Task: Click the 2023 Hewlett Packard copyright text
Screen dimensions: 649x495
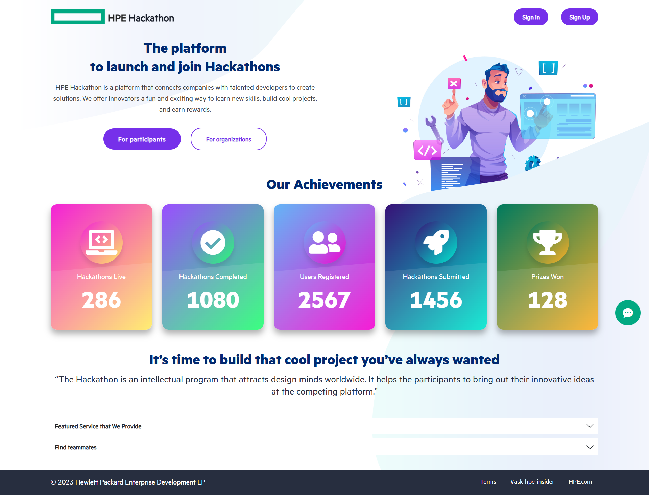Action: coord(128,482)
